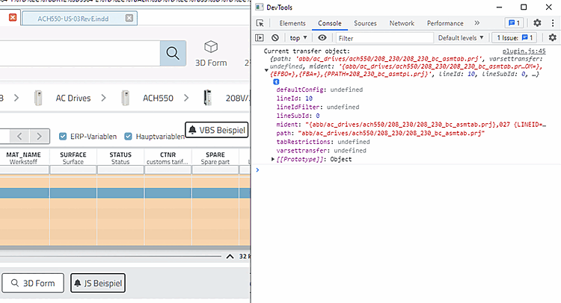
Task: Sort by SURFACE column header
Action: click(x=73, y=157)
